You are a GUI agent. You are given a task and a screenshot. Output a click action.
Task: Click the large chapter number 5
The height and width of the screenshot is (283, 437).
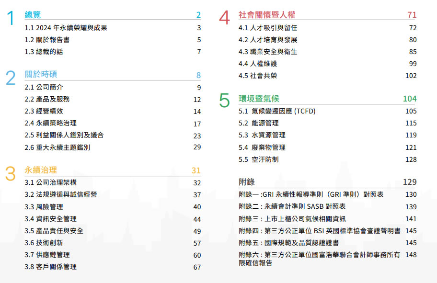click(224, 101)
